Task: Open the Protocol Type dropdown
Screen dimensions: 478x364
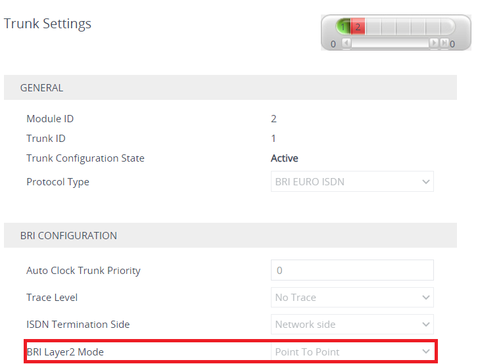Action: point(352,182)
